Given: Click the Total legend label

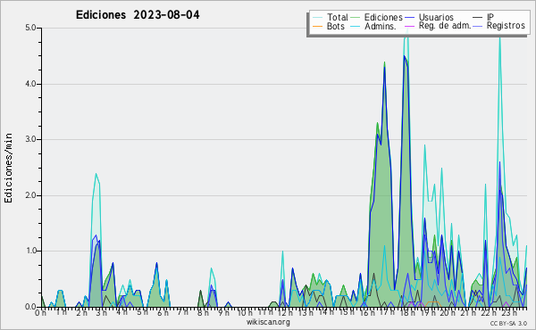Looking at the screenshot, I should [337, 17].
